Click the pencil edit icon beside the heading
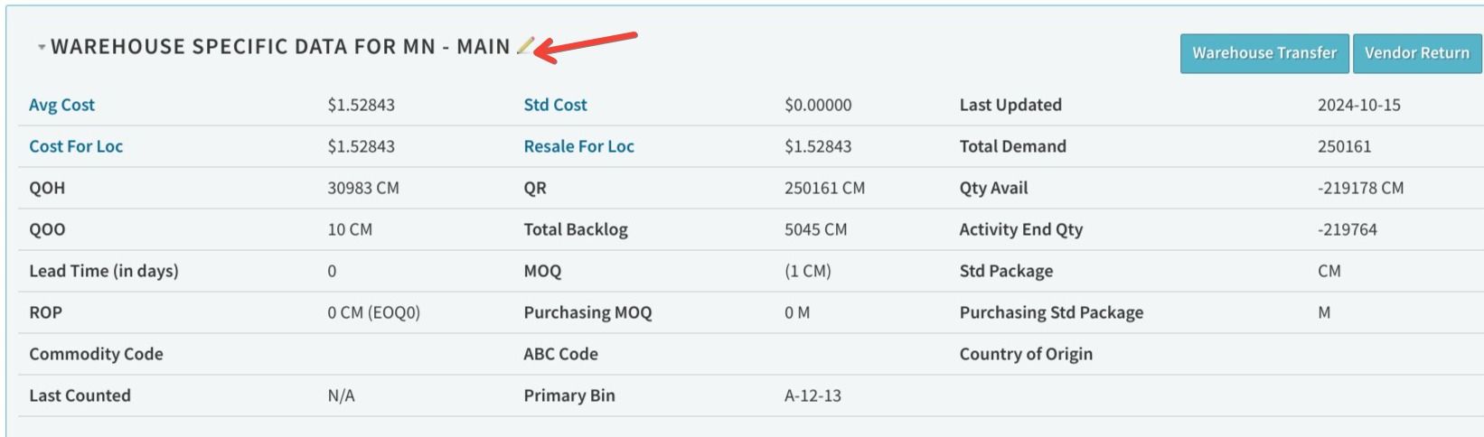The image size is (1484, 437). 525,46
